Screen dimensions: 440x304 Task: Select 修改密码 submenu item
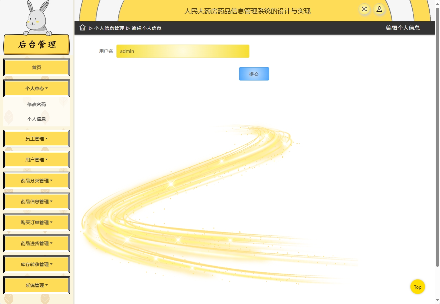tap(37, 104)
